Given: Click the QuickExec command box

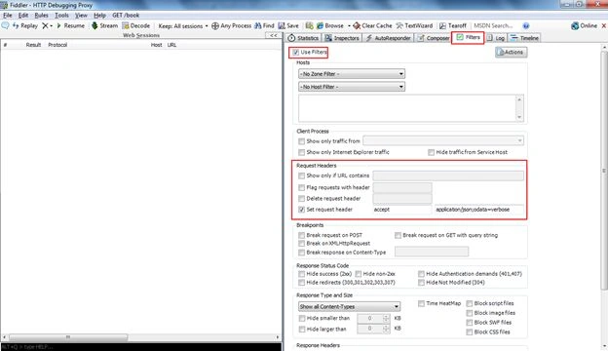Looking at the screenshot, I should 141,347.
